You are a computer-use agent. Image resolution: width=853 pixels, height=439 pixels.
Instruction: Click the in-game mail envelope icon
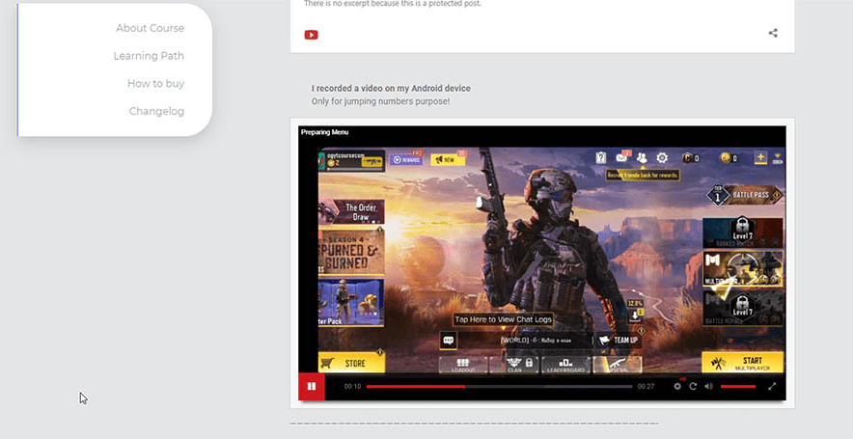point(621,157)
